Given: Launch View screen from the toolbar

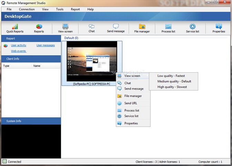Looking at the screenshot, I should (x=65, y=28).
